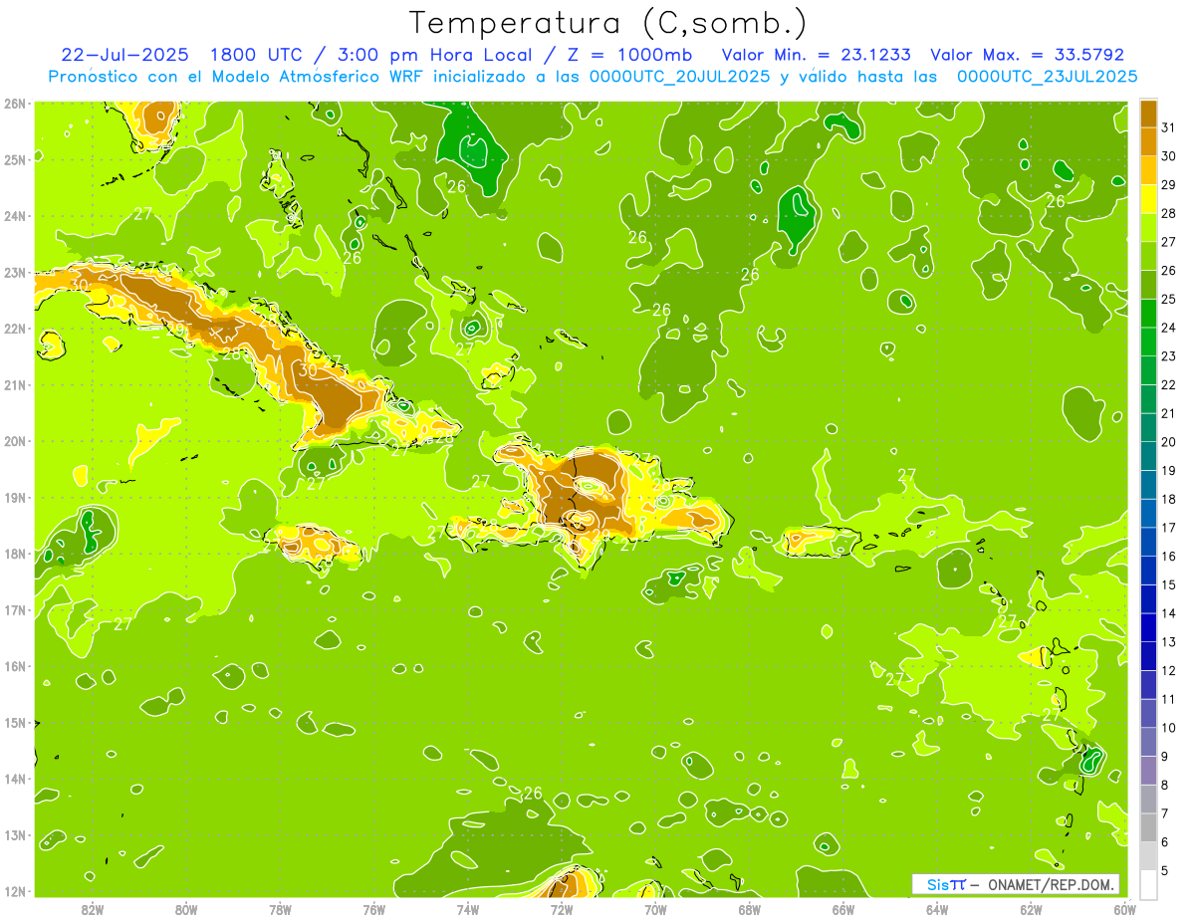Click the "26N" latitude axis label
The height and width of the screenshot is (923, 1195).
[14, 104]
